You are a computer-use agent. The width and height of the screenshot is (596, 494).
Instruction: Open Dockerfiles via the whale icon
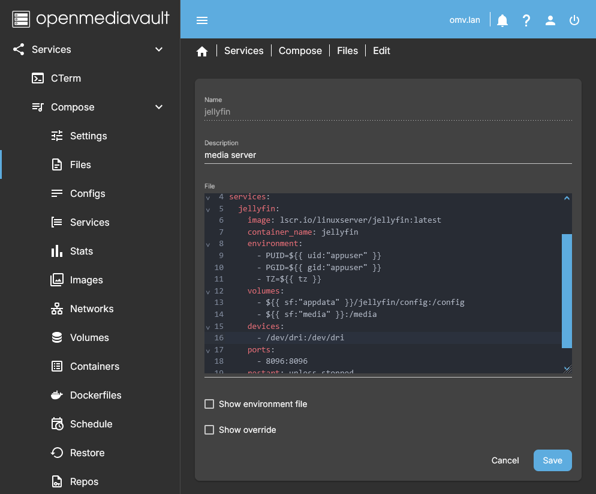point(57,395)
